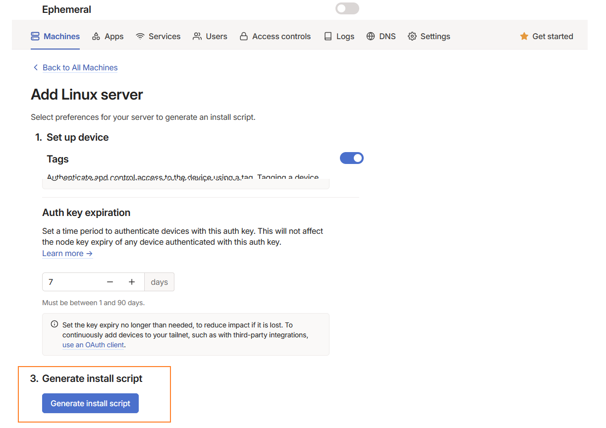606x428 pixels.
Task: Go back using the left chevron
Action: [x=35, y=67]
